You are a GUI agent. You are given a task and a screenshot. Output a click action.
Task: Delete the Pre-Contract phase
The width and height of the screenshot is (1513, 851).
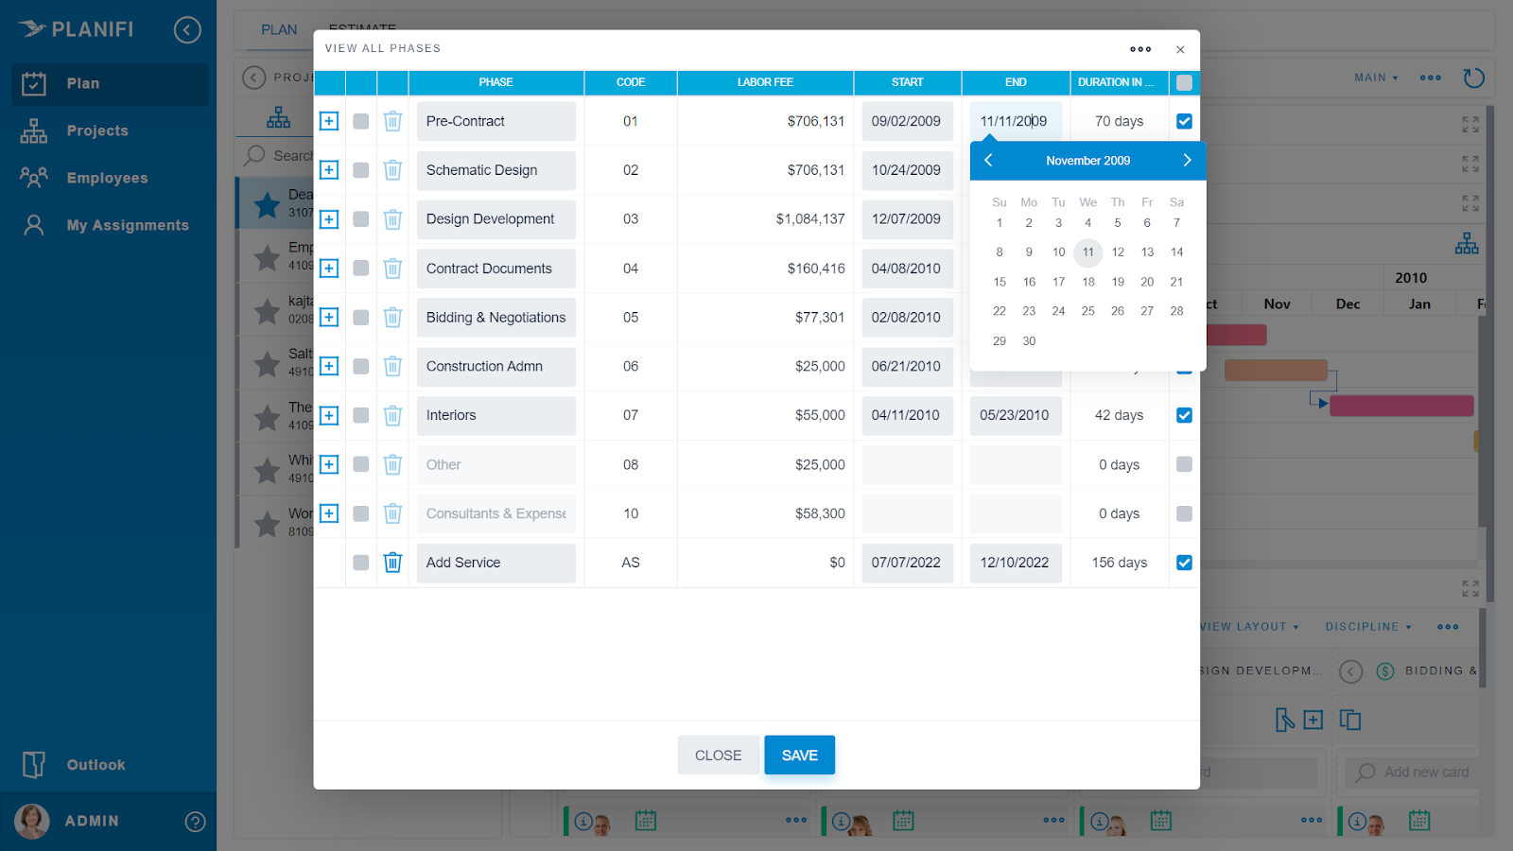point(392,121)
